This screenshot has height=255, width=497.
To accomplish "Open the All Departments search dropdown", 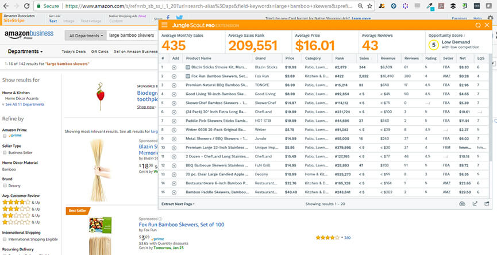I will (86, 35).
